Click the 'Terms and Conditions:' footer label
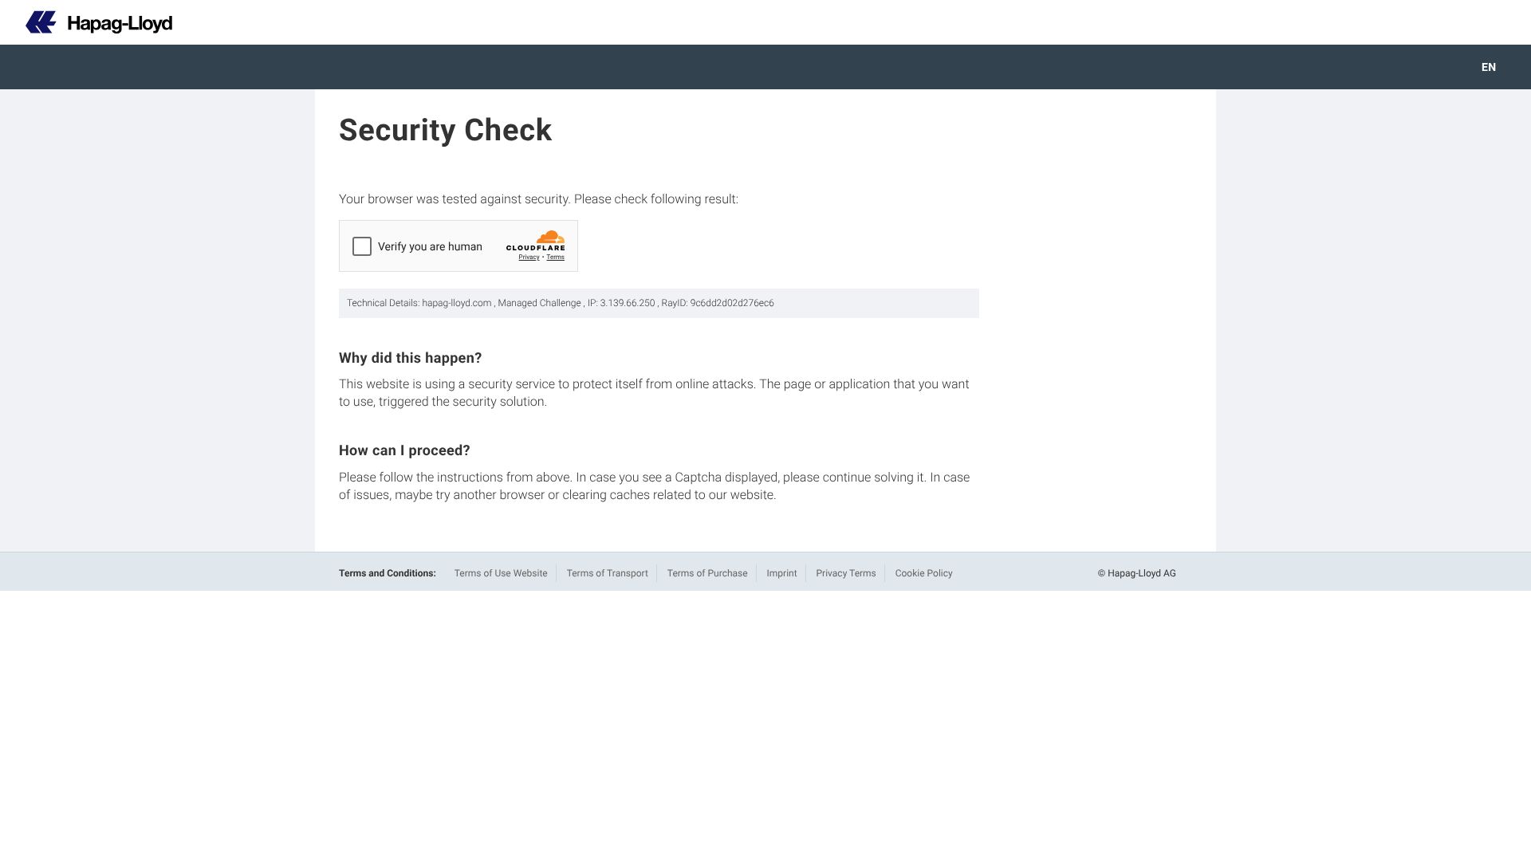 387,573
